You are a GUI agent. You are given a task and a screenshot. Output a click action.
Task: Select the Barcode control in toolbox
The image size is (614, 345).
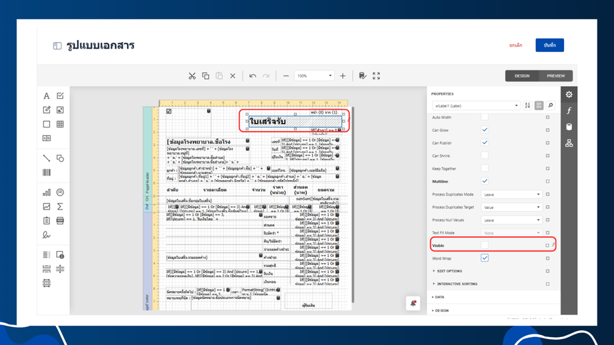tap(46, 173)
